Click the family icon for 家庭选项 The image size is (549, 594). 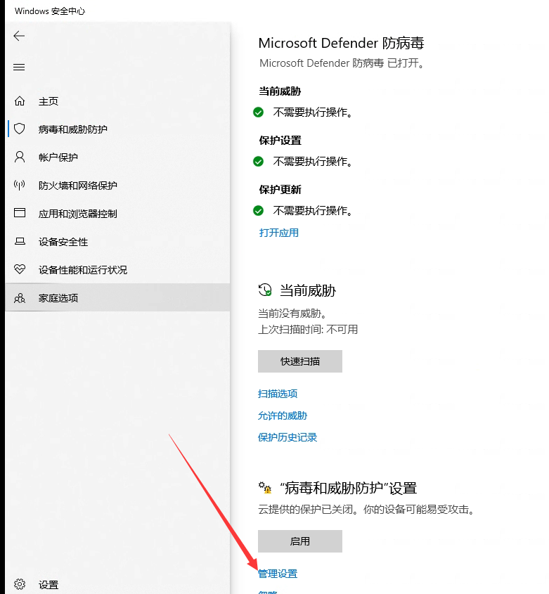click(20, 298)
